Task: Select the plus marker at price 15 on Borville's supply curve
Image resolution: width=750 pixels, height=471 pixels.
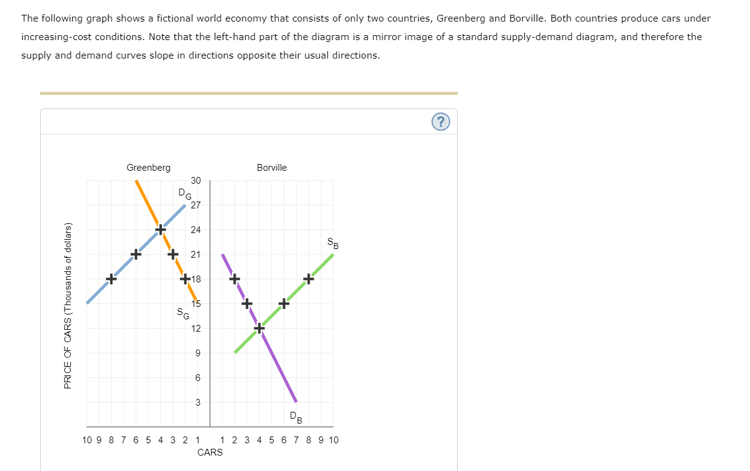Action: (283, 303)
